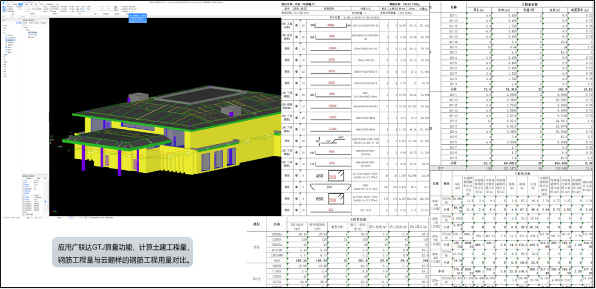Click the 数量(樘) column header
The height and width of the screenshot is (289, 596).
337,227
